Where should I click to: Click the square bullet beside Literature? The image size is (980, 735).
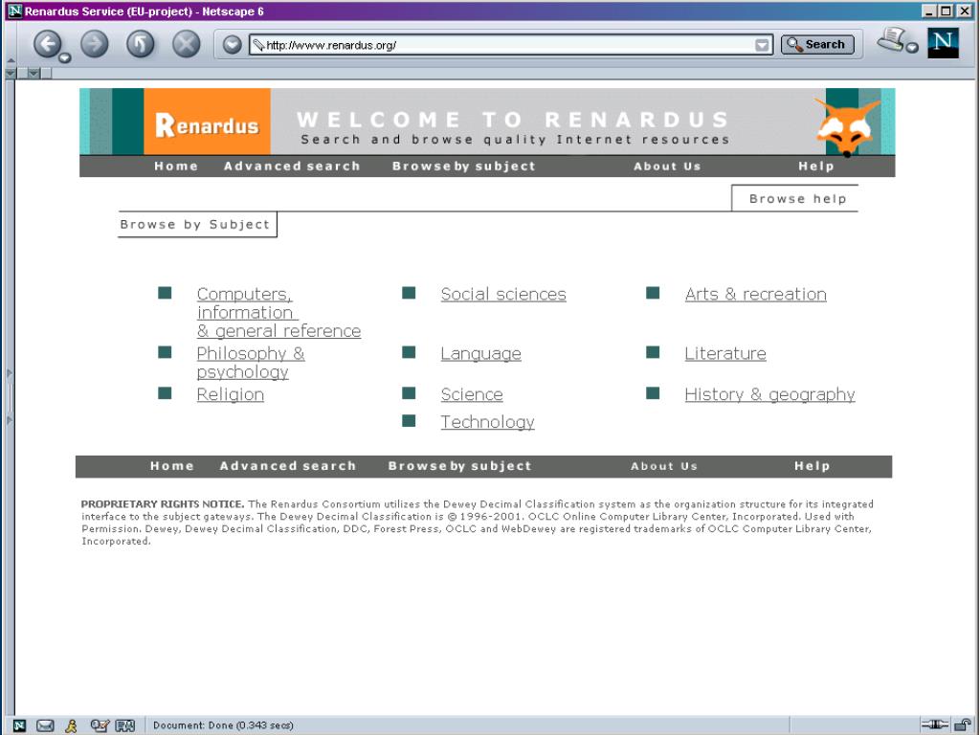tap(653, 352)
